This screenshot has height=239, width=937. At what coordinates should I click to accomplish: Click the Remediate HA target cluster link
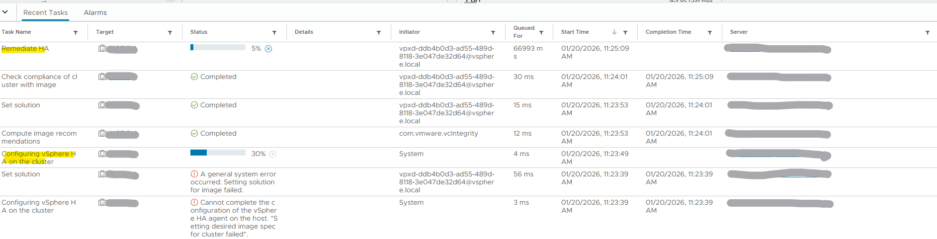(122, 49)
